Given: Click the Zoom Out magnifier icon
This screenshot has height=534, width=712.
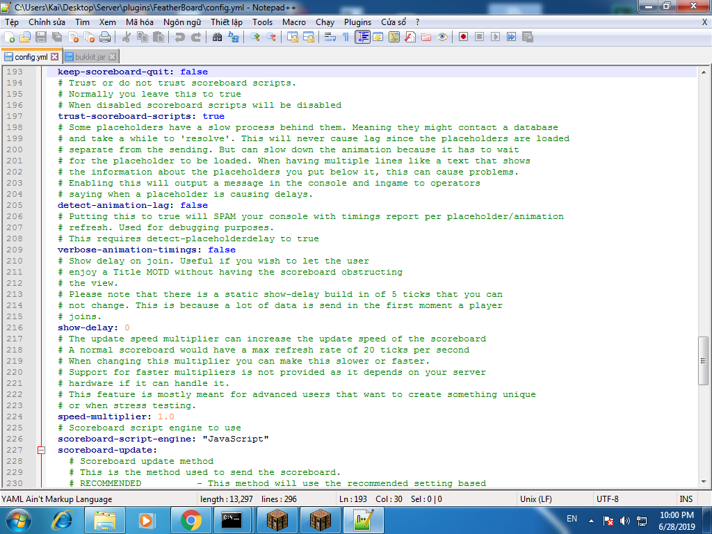Looking at the screenshot, I should pyautogui.click(x=271, y=38).
